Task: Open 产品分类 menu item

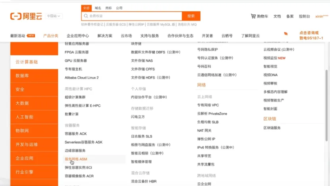Action: pyautogui.click(x=50, y=36)
